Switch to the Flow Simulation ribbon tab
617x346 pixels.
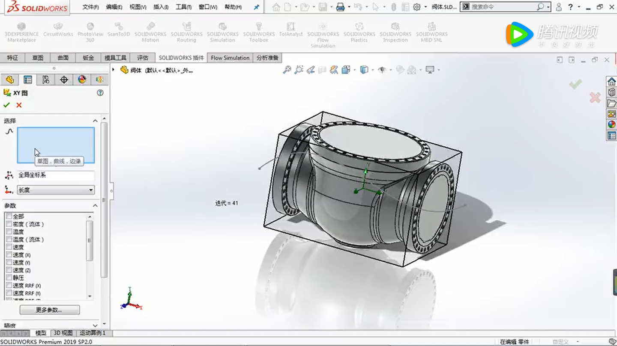(230, 57)
